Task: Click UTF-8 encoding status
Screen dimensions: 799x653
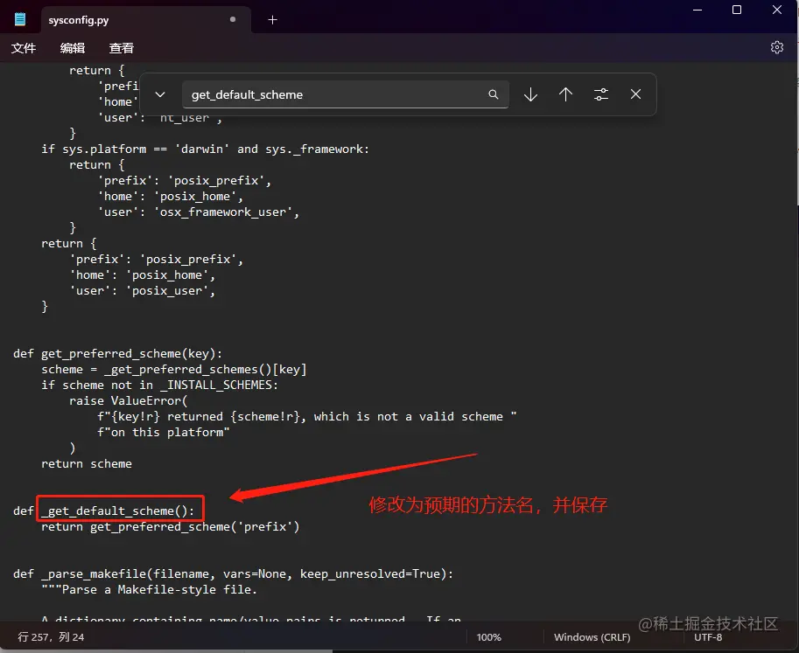Action: 708,637
